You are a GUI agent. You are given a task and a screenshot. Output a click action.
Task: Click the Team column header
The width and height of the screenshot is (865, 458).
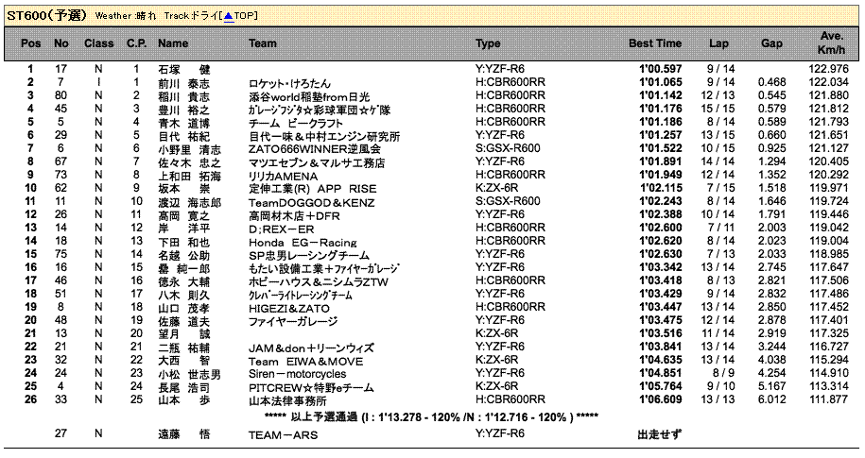coord(263,43)
